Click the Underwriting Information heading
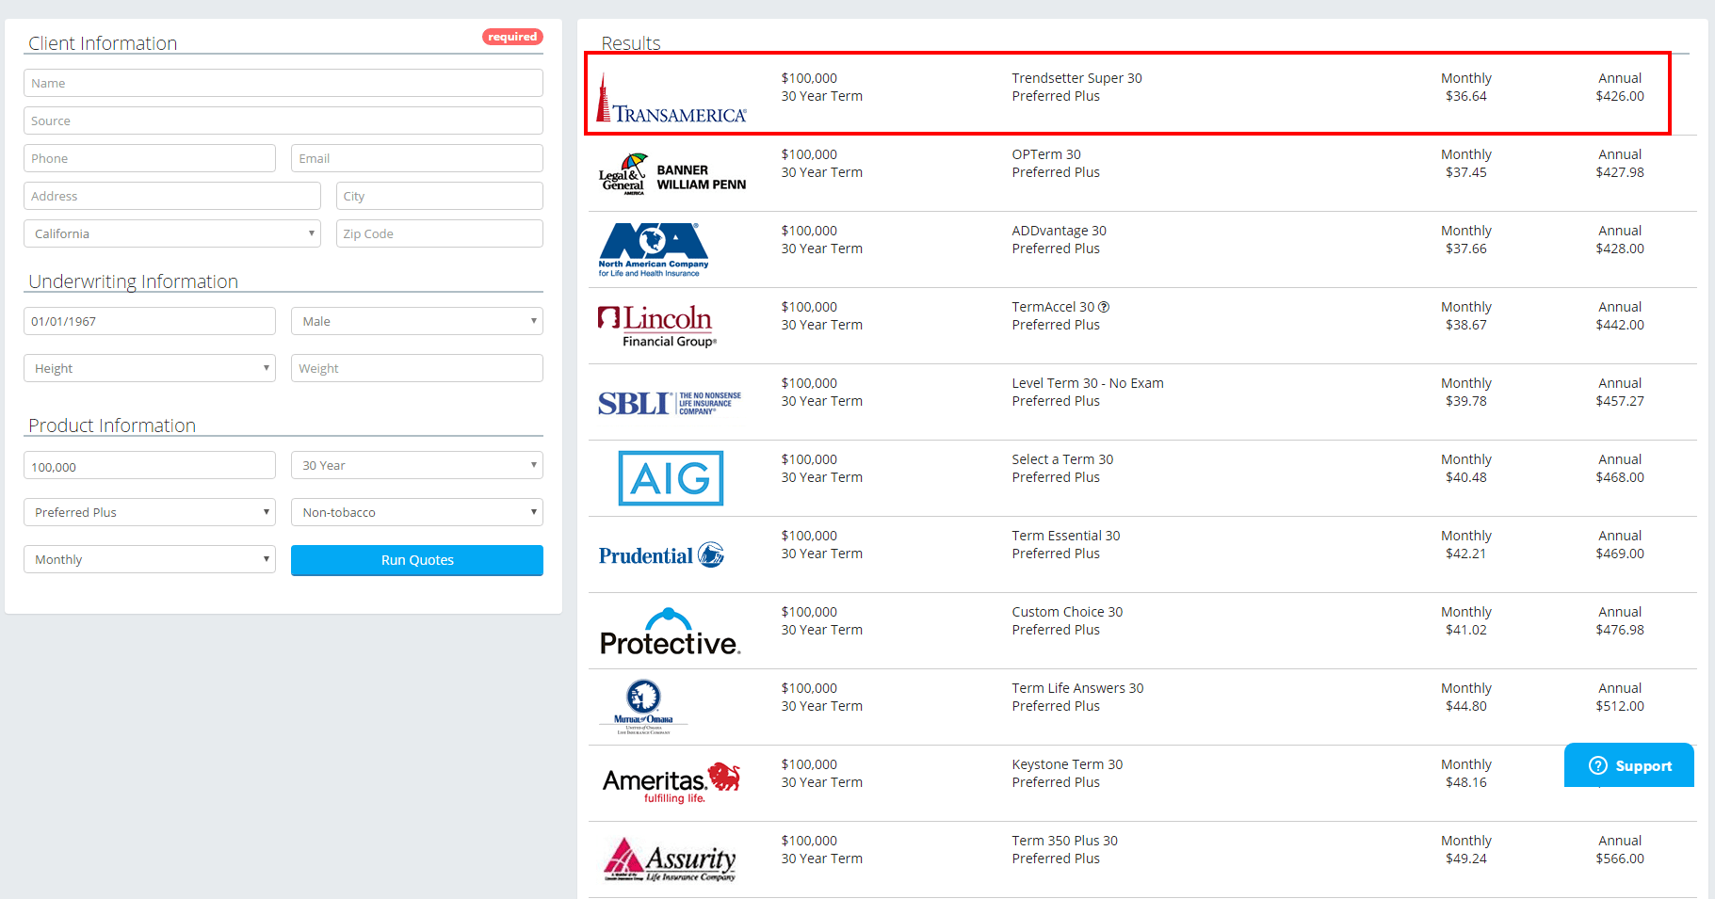 (133, 281)
